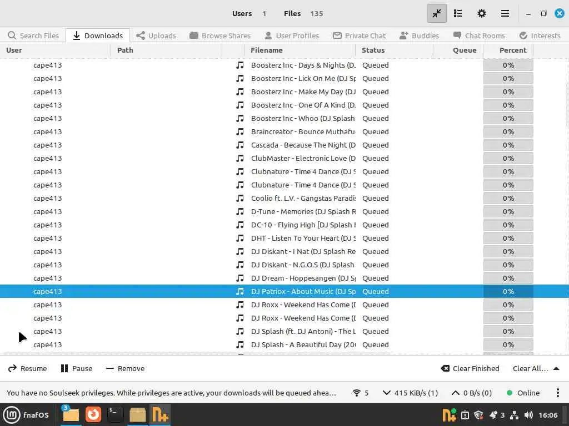Click Clear Finished button
Screen dimensions: 569x426
(470, 368)
